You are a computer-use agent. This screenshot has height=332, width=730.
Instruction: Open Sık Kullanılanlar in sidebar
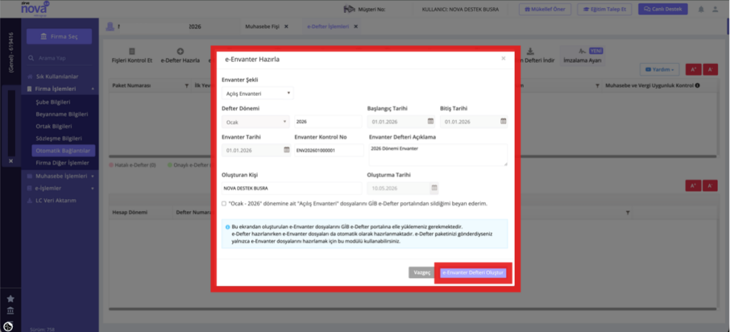(57, 76)
